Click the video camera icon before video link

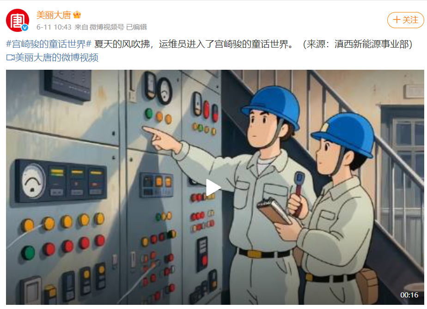(10, 57)
